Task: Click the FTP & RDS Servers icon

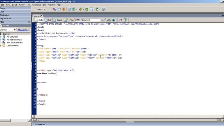Action: point(4,43)
